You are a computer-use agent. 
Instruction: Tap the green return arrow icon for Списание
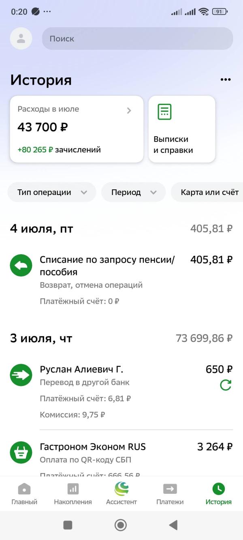[x=21, y=266]
